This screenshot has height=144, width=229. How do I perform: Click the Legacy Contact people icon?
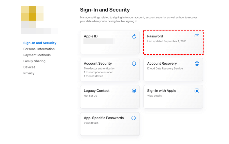[134, 91]
